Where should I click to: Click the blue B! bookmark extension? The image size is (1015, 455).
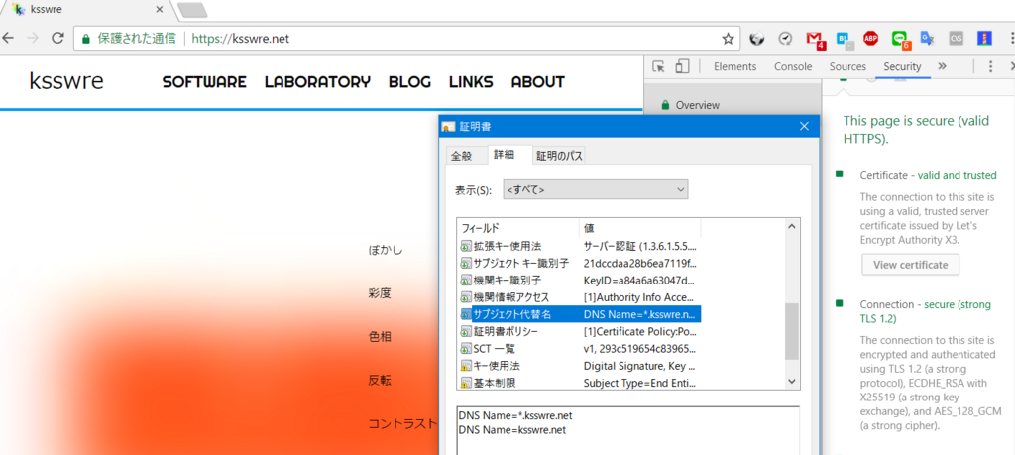point(845,40)
